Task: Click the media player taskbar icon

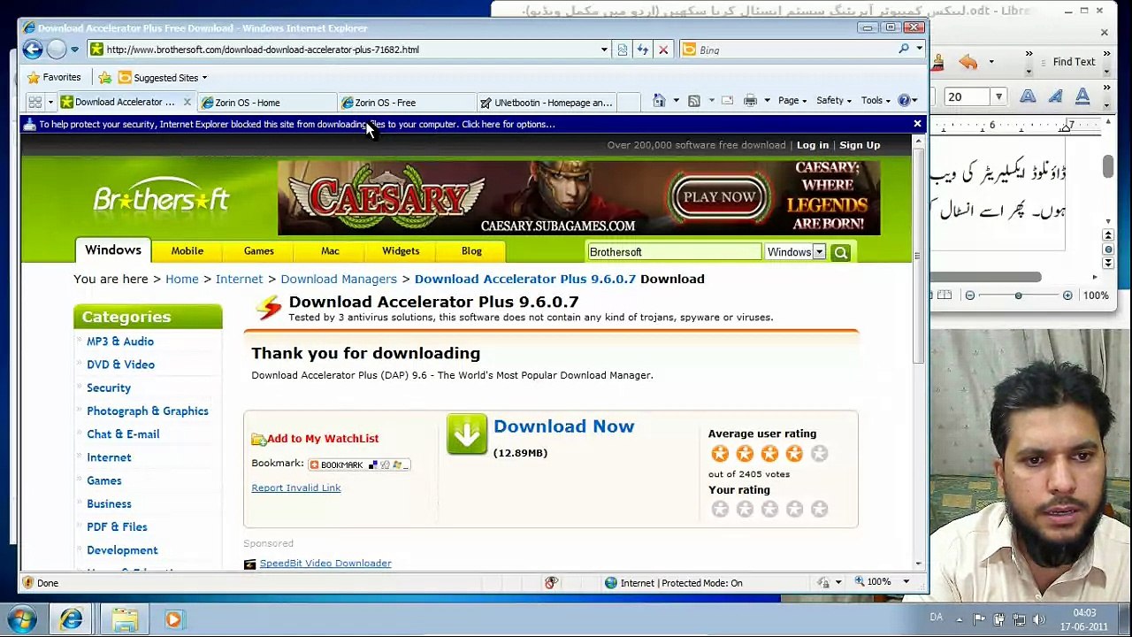Action: click(173, 619)
